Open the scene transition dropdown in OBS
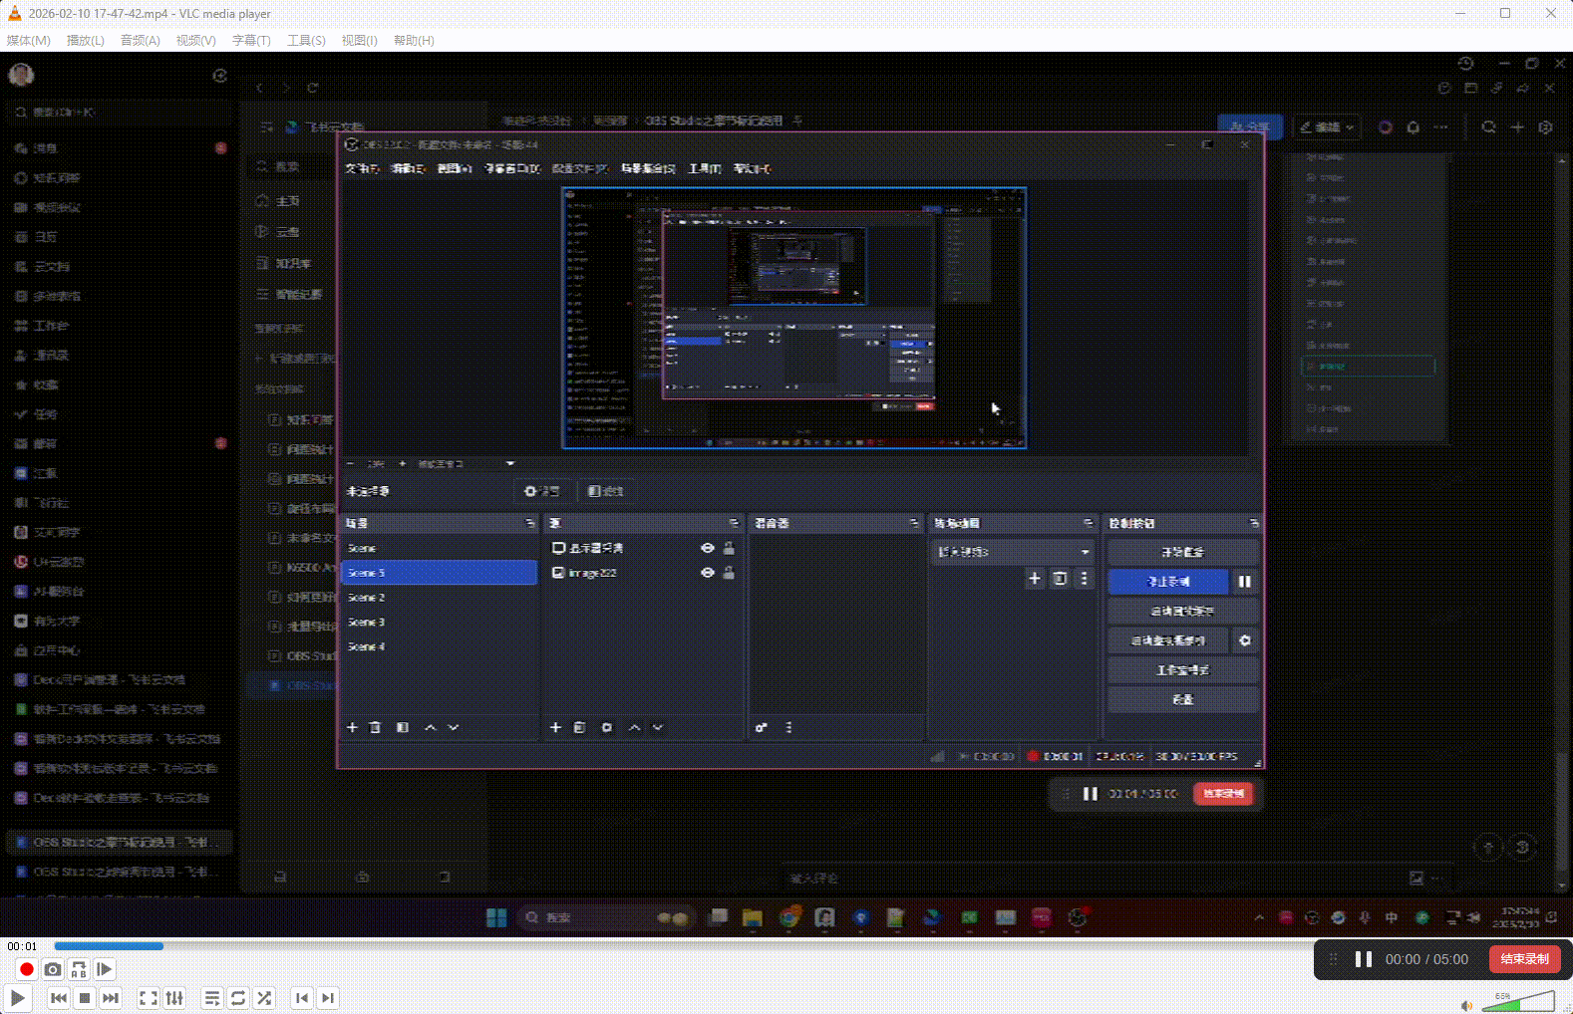The height and width of the screenshot is (1014, 1573). click(1013, 552)
